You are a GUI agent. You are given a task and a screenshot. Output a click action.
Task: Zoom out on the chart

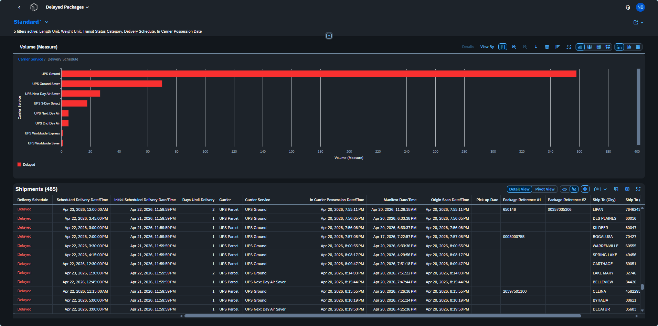pyautogui.click(x=525, y=47)
